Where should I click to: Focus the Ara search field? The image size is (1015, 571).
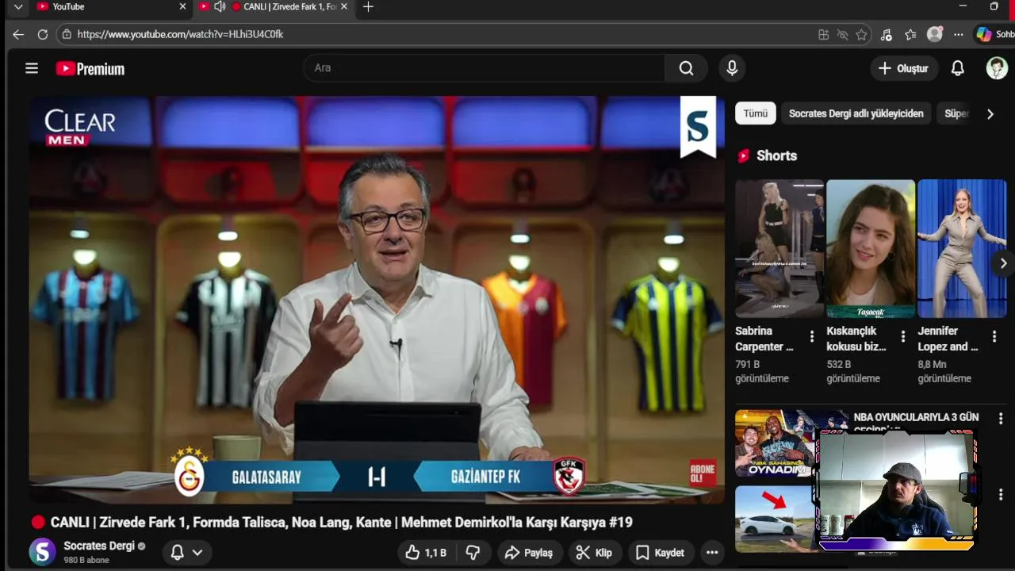pos(484,68)
